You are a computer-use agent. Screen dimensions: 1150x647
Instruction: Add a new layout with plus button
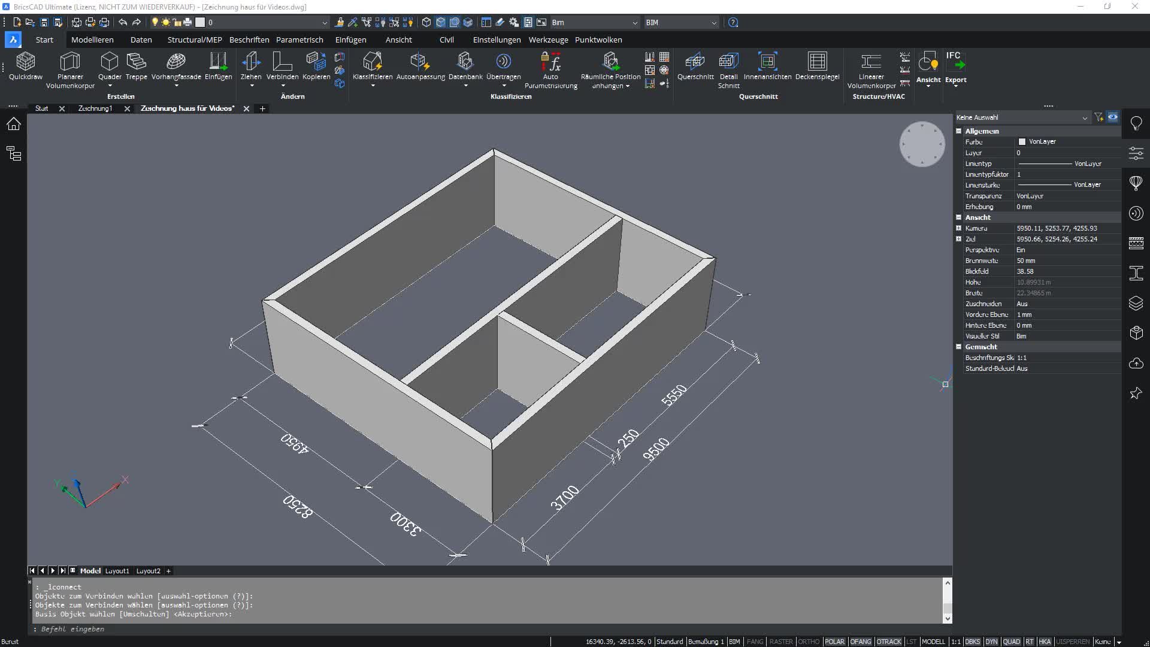click(x=168, y=571)
